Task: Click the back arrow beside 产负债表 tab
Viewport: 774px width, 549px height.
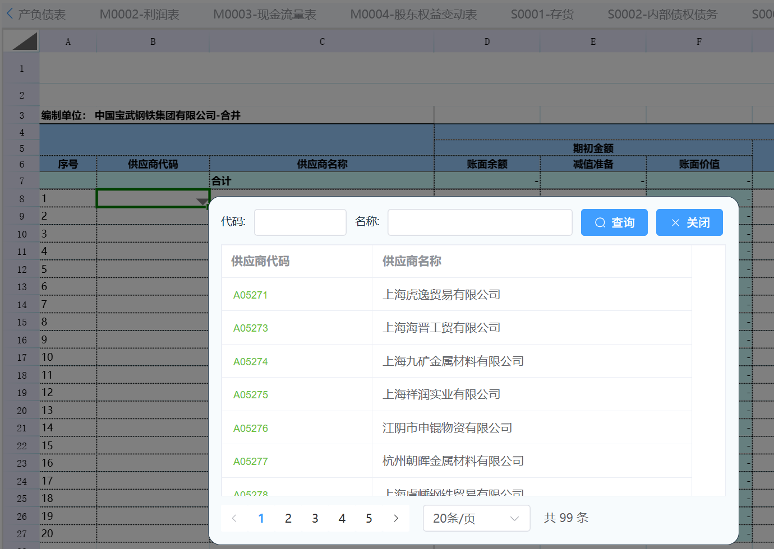Action: point(10,13)
